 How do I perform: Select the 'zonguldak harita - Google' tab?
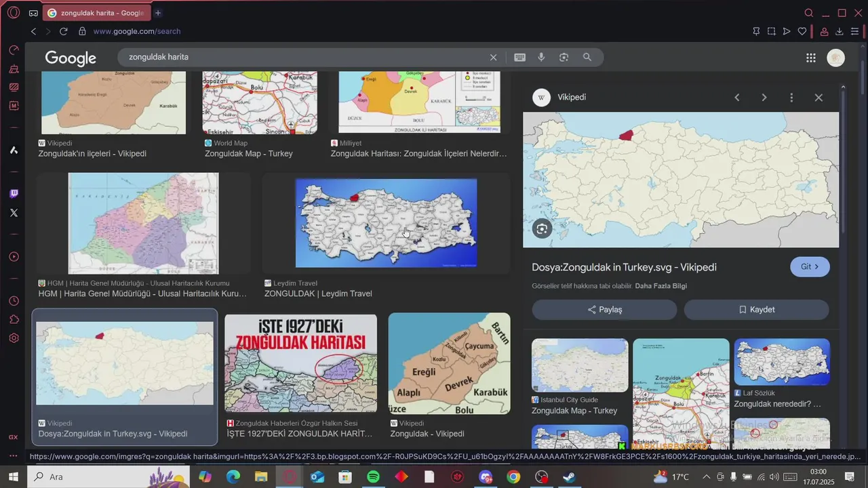[96, 13]
